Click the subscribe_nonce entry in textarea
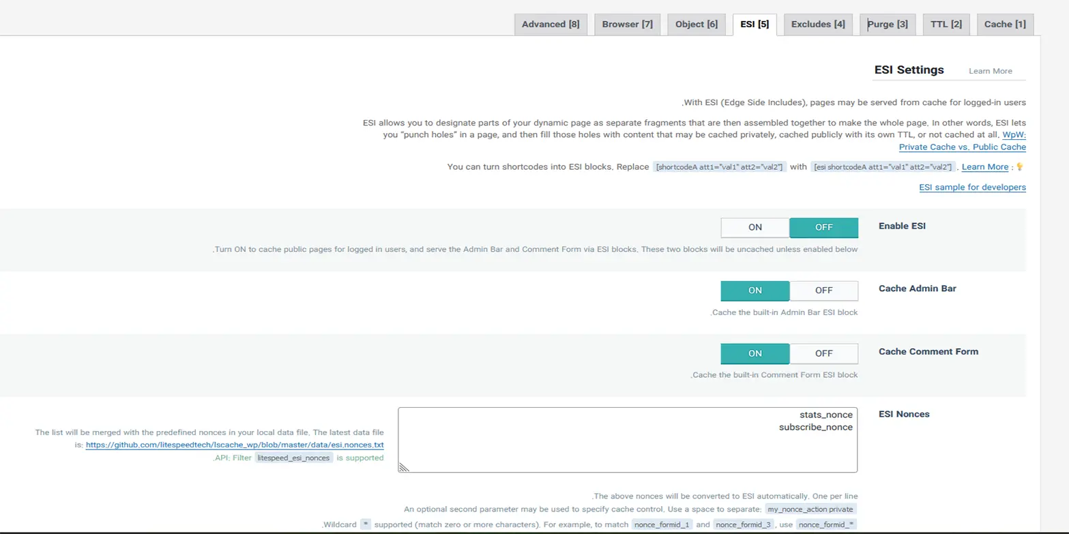Screen dimensions: 1069x534 (x=816, y=427)
